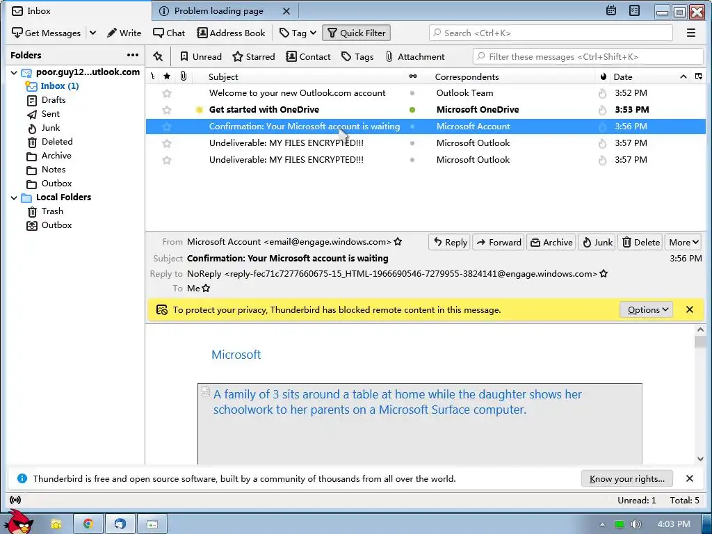Screen dimensions: 712x534
Task: Mark the Outlook Team message as junk
Action: coord(602,93)
